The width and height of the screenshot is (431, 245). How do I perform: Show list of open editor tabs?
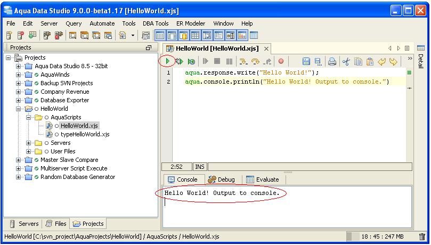tap(407, 48)
